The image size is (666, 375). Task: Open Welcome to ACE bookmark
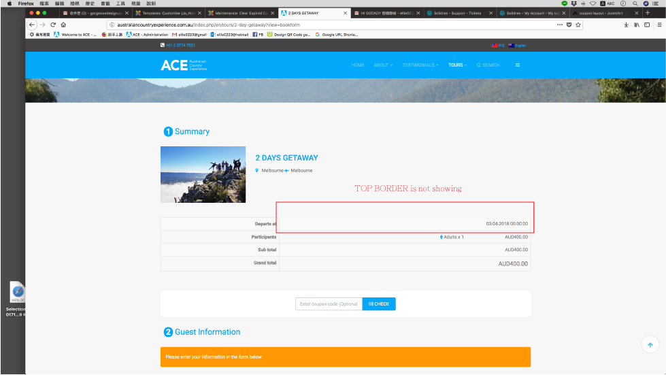pyautogui.click(x=76, y=35)
